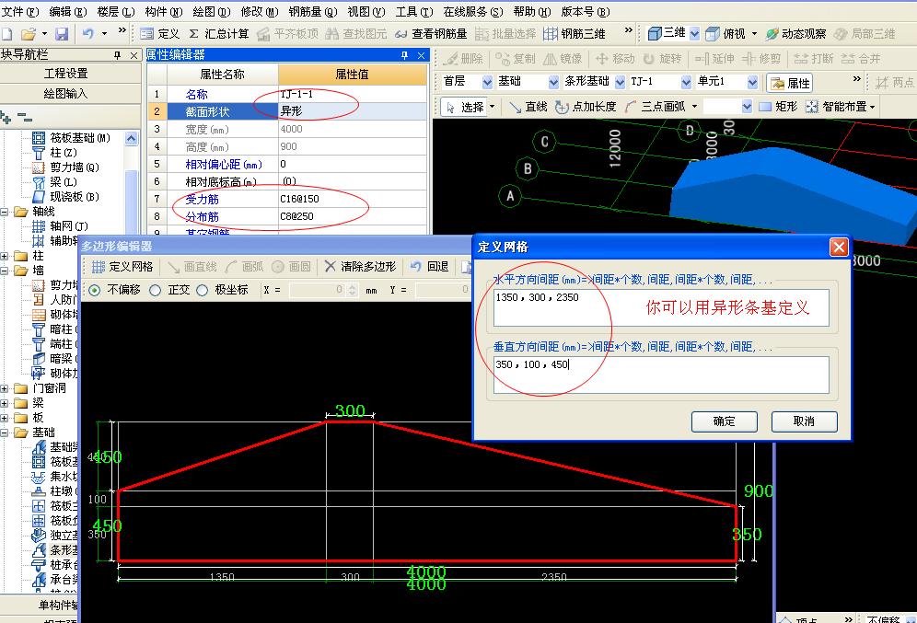This screenshot has width=917, height=623.
Task: Select 极坐标 radio button
Action: (203, 290)
